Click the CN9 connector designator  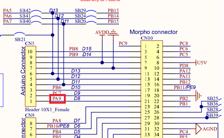(x=30, y=115)
